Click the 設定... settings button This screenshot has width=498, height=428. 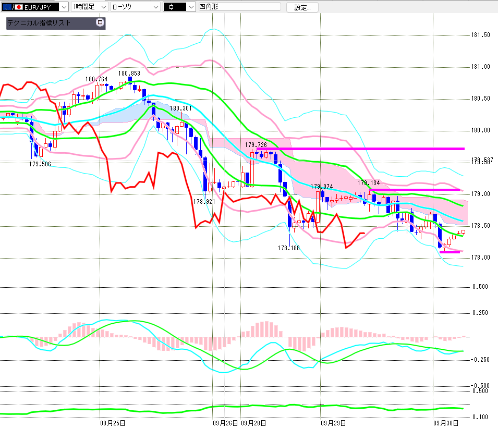click(302, 7)
